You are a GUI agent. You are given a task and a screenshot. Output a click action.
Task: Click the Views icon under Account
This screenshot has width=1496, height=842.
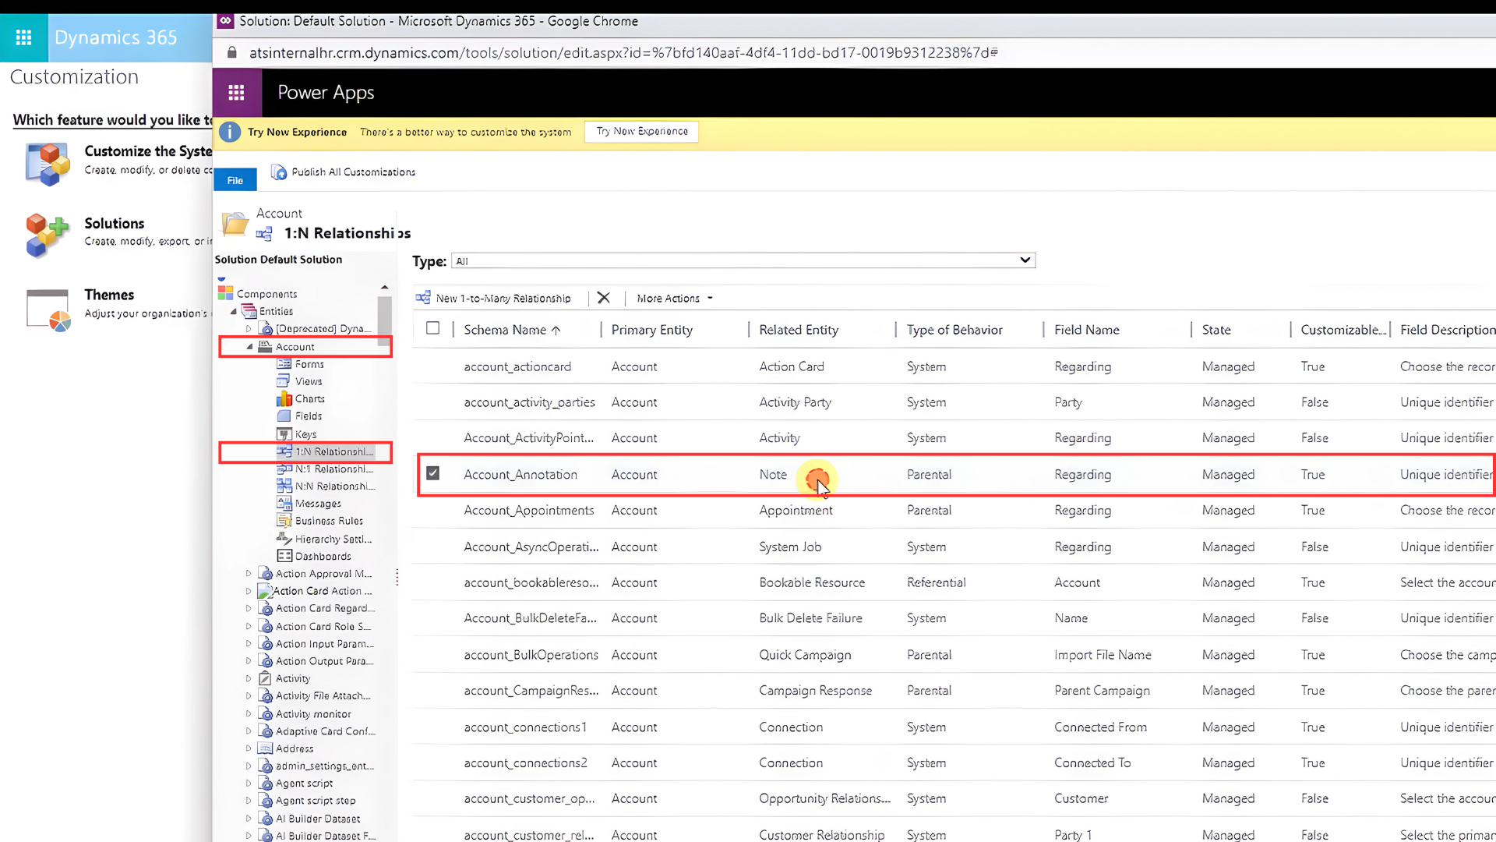click(x=284, y=381)
